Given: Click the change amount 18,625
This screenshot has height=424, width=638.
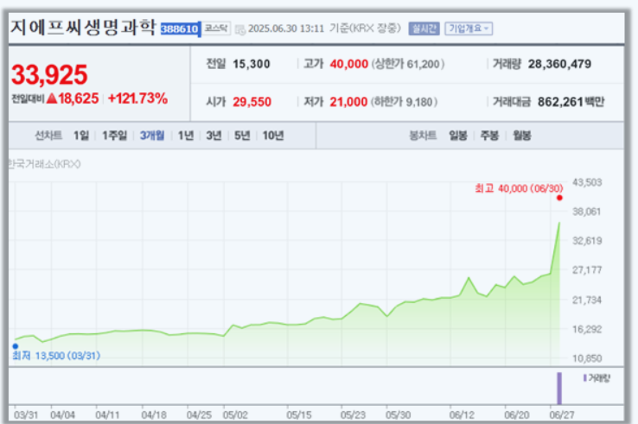Looking at the screenshot, I should tap(78, 98).
